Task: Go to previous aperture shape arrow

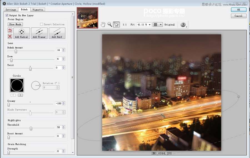Action: click(x=13, y=95)
